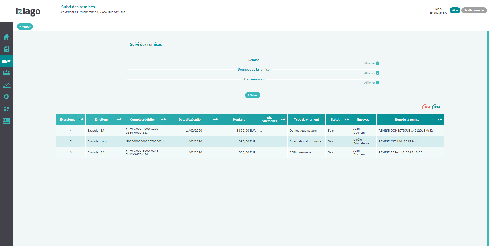Image resolution: width=489 pixels, height=246 pixels.
Task: Select the payments wallet icon in the sidebar
Action: 6,61
